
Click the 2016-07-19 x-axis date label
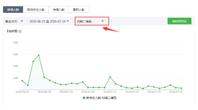[154, 92]
